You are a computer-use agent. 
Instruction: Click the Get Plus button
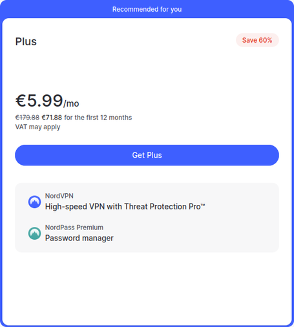[147, 155]
